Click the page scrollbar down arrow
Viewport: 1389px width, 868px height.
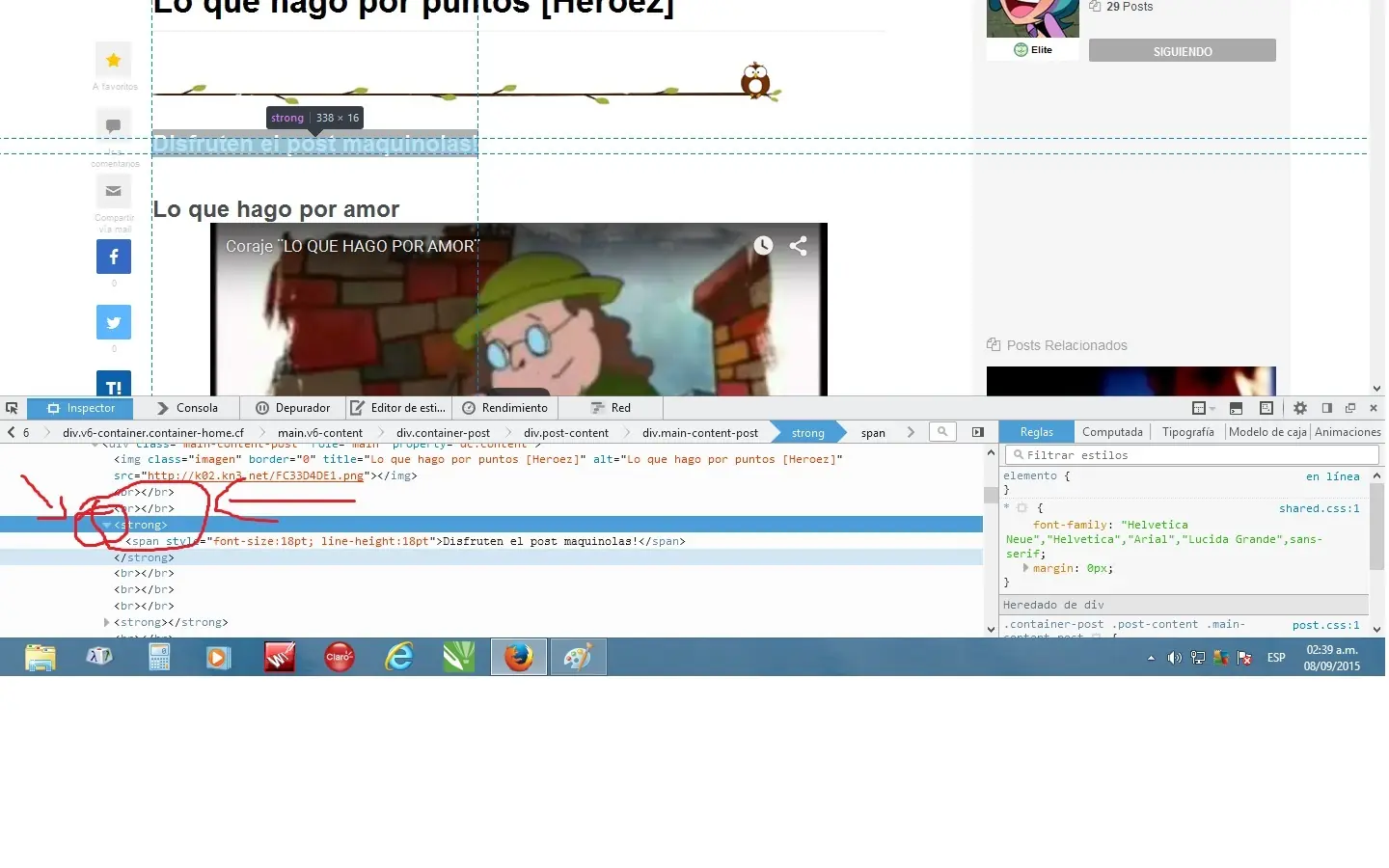pos(1376,388)
